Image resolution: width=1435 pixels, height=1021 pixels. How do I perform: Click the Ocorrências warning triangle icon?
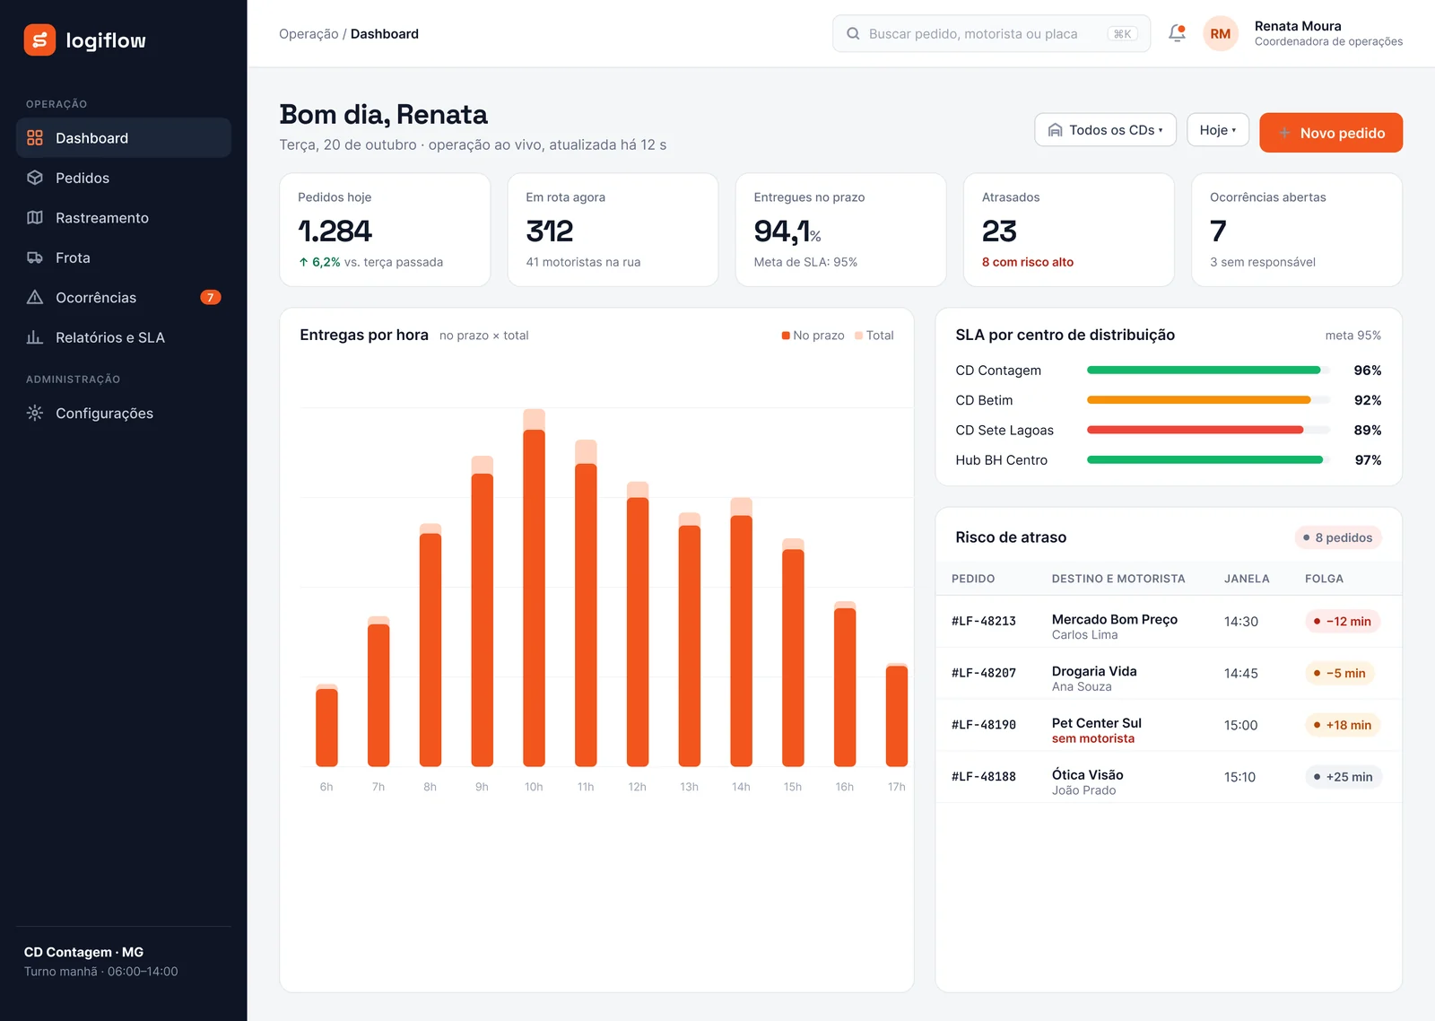coord(35,297)
